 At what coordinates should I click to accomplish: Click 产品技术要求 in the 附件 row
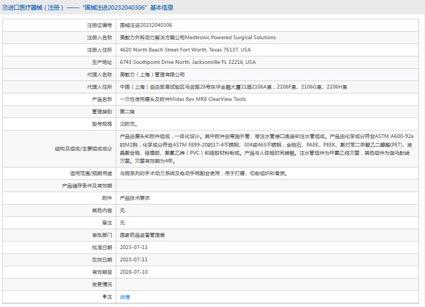pos(135,198)
